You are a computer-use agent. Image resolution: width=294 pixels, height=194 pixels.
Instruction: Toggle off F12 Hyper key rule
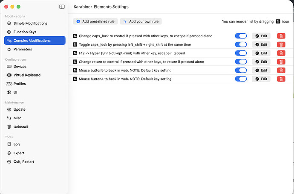tap(241, 53)
